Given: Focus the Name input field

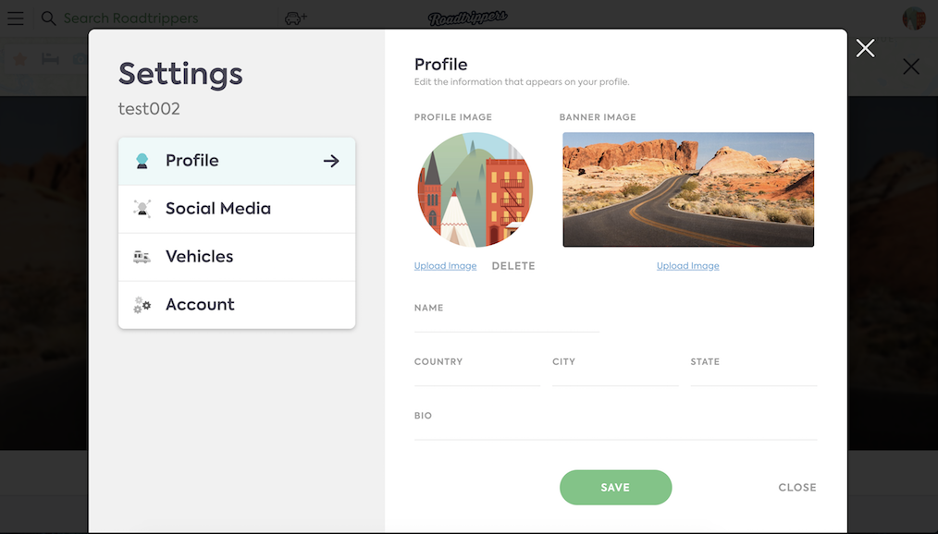Looking at the screenshot, I should [x=507, y=322].
